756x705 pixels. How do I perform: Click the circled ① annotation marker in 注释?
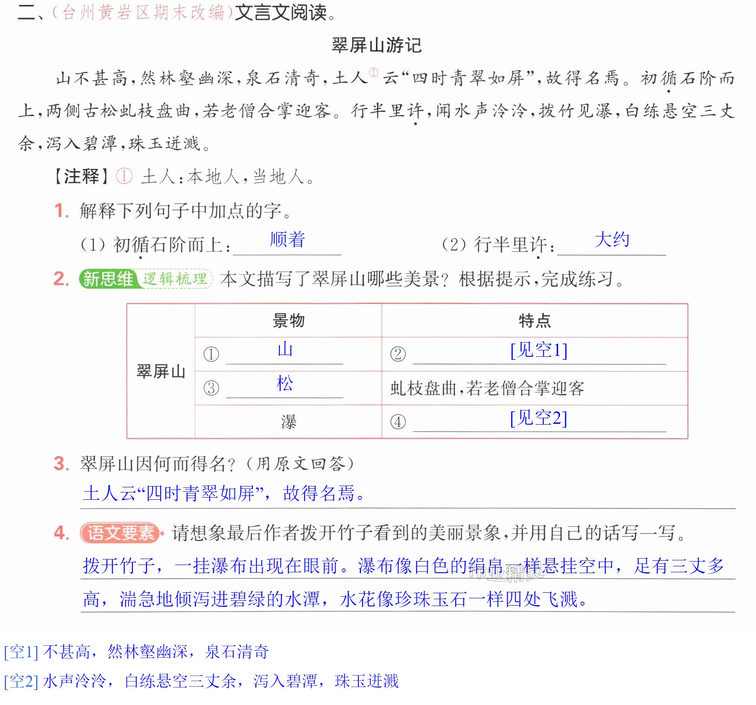pos(124,176)
